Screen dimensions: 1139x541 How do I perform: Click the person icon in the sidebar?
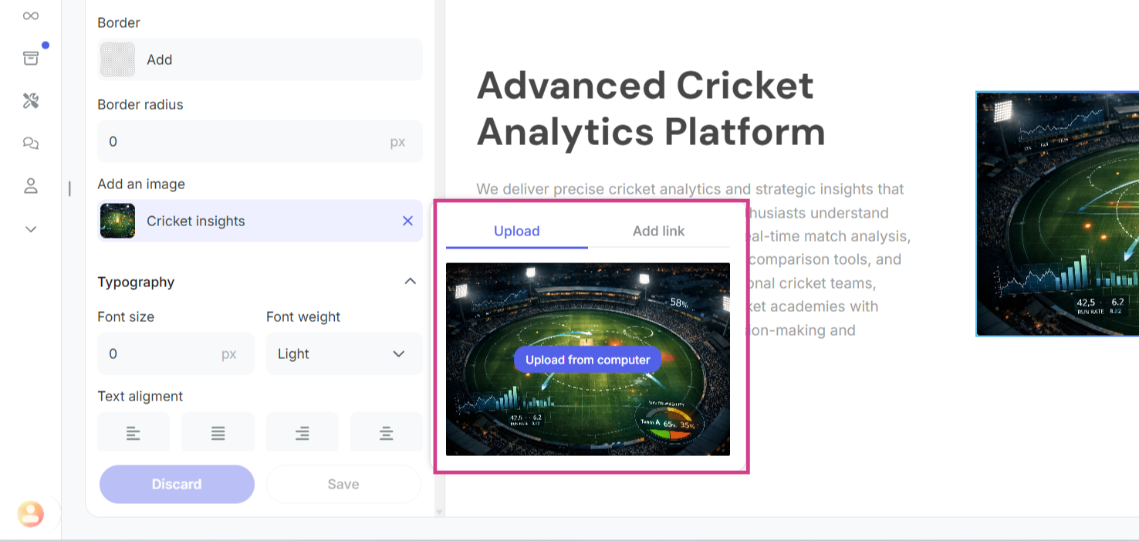click(31, 186)
